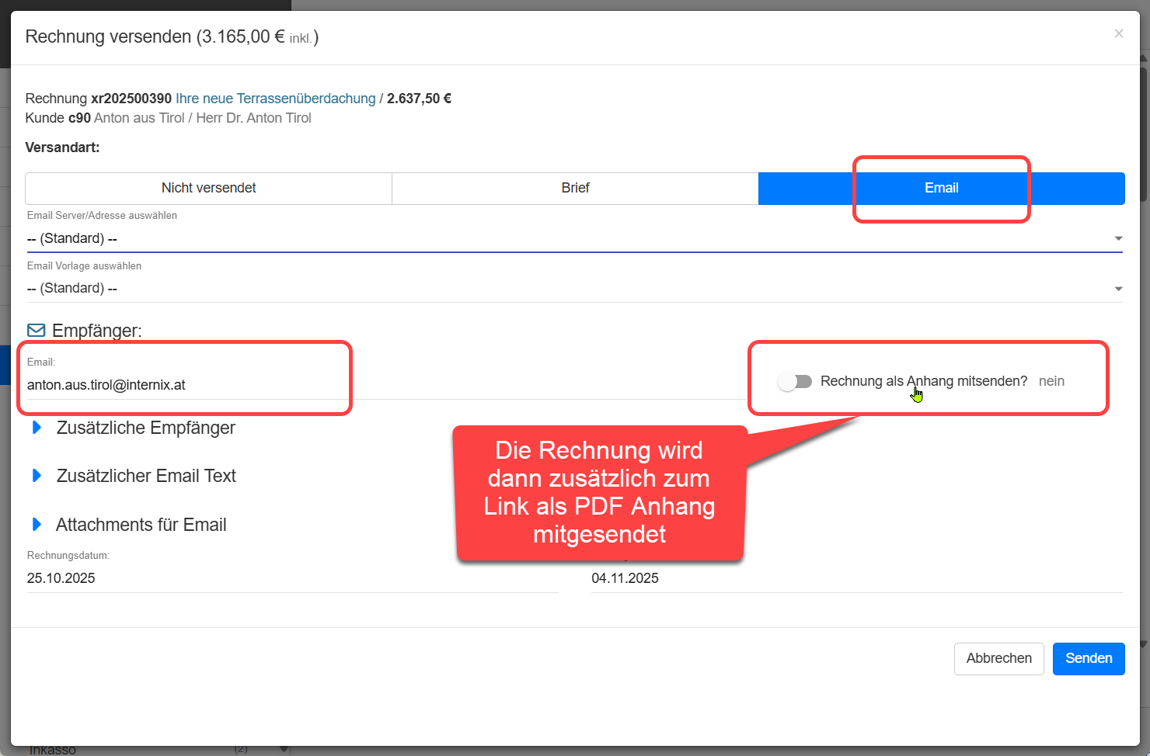Close the Rechnung versenden dialog
1150x756 pixels.
pyautogui.click(x=1118, y=33)
